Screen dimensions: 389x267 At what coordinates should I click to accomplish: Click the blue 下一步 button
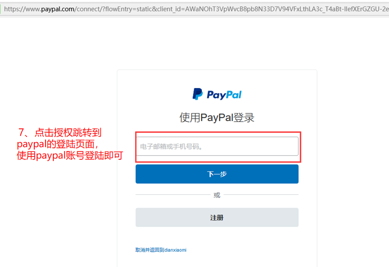pyautogui.click(x=217, y=174)
